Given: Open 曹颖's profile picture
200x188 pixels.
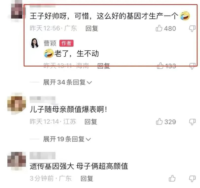Looking at the screenshot, I should click(35, 43).
